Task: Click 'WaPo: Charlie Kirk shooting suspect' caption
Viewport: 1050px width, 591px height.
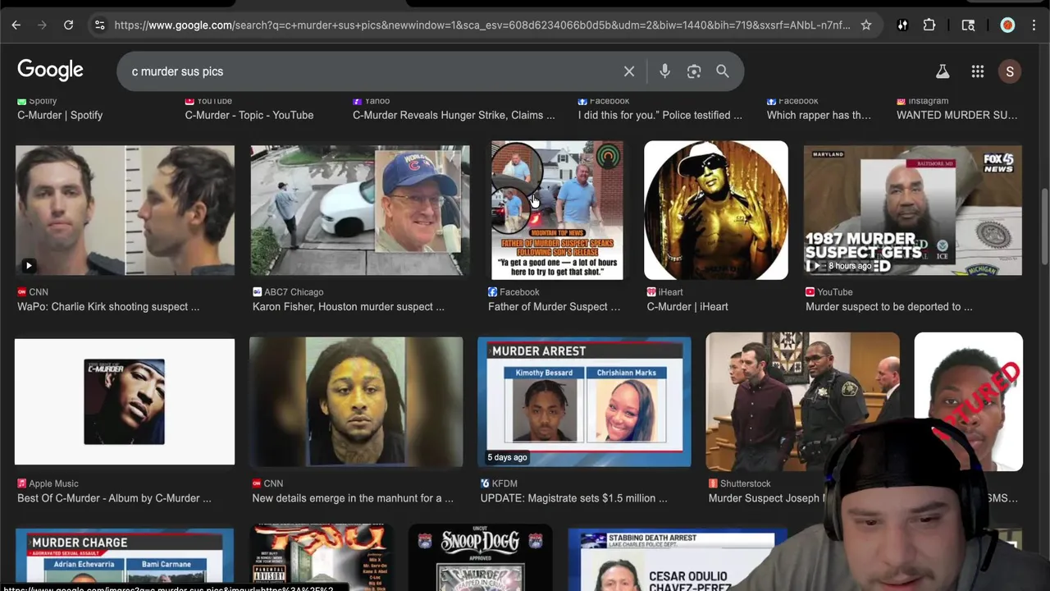Action: click(108, 306)
